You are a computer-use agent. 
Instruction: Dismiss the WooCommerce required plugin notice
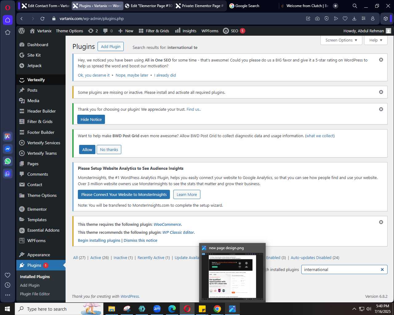coord(381,222)
